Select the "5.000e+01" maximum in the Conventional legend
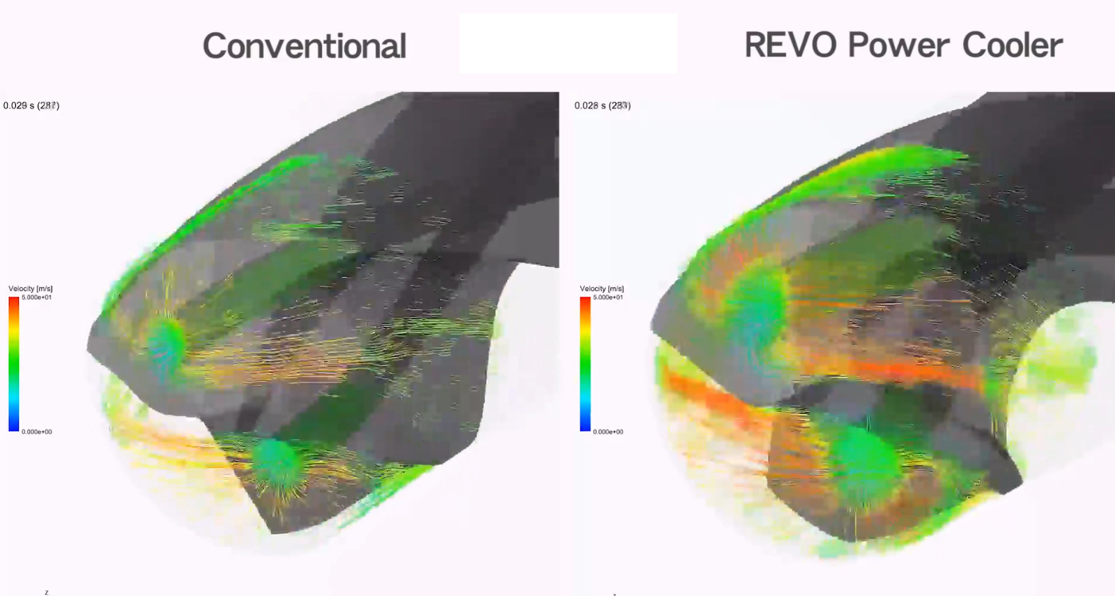This screenshot has width=1115, height=596. [37, 298]
